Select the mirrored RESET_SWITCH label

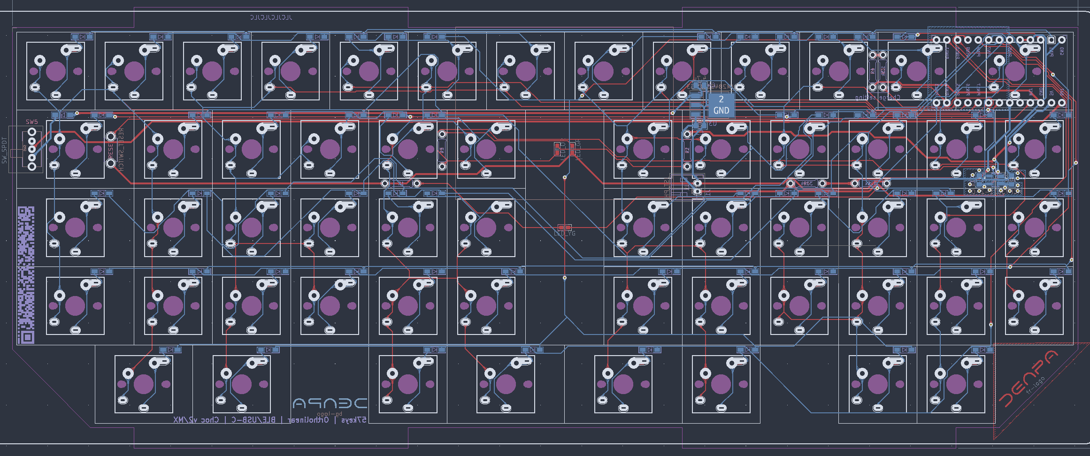[121, 150]
